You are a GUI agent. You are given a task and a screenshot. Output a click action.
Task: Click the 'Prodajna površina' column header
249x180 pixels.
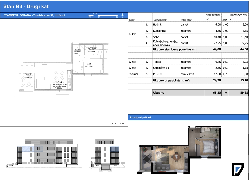click(x=239, y=15)
